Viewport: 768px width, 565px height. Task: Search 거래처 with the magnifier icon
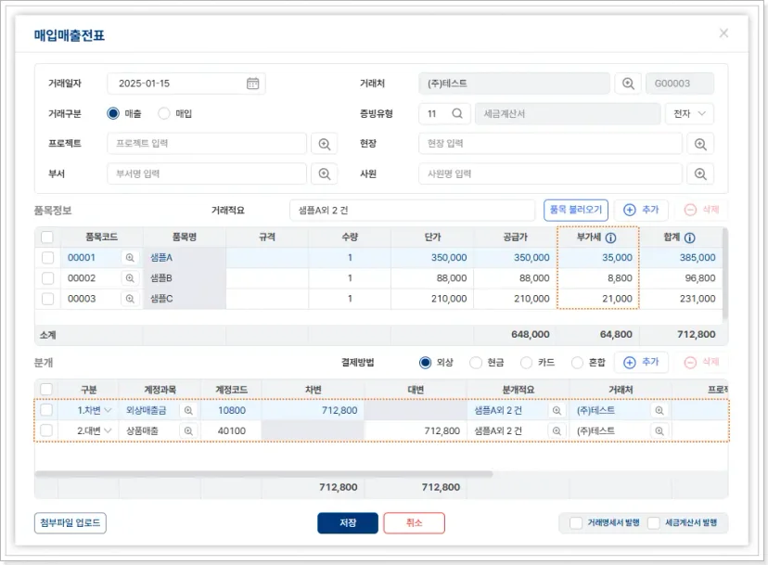coord(629,83)
